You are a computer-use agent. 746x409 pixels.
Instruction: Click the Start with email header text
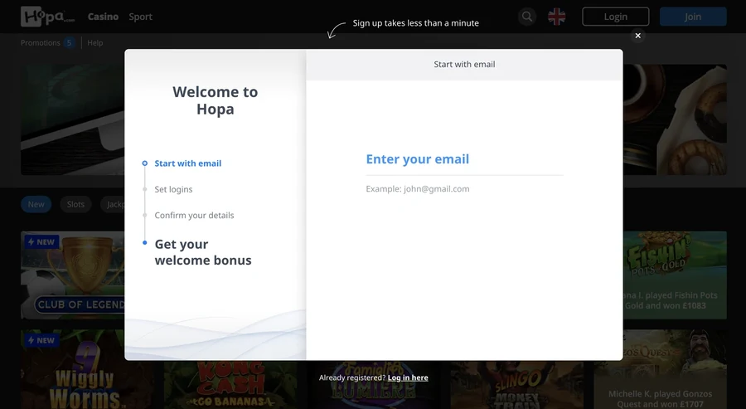[x=464, y=64]
